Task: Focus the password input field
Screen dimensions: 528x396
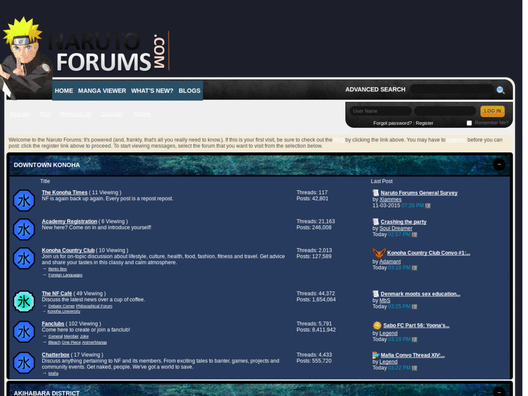Action: pyautogui.click(x=445, y=111)
